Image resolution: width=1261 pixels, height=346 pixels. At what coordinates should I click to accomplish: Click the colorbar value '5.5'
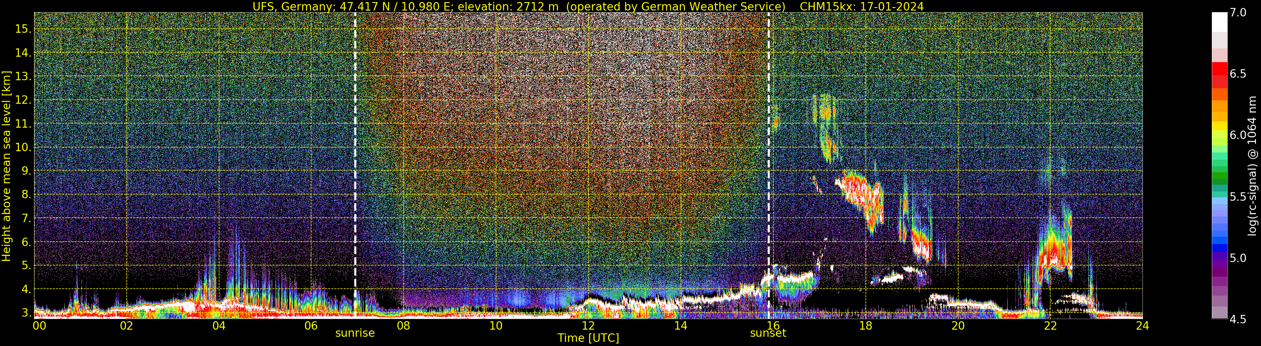[x=1238, y=197]
